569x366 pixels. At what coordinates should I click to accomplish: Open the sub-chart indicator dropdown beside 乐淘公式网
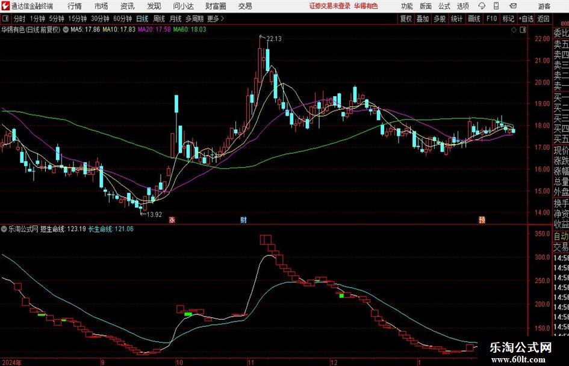point(4,229)
